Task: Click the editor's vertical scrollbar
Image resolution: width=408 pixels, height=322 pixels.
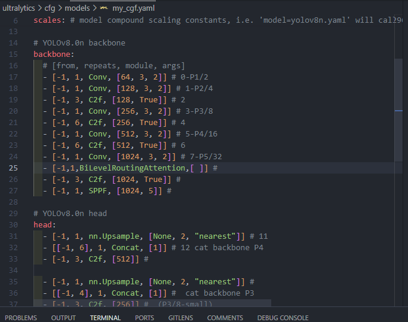Action: (x=398, y=111)
